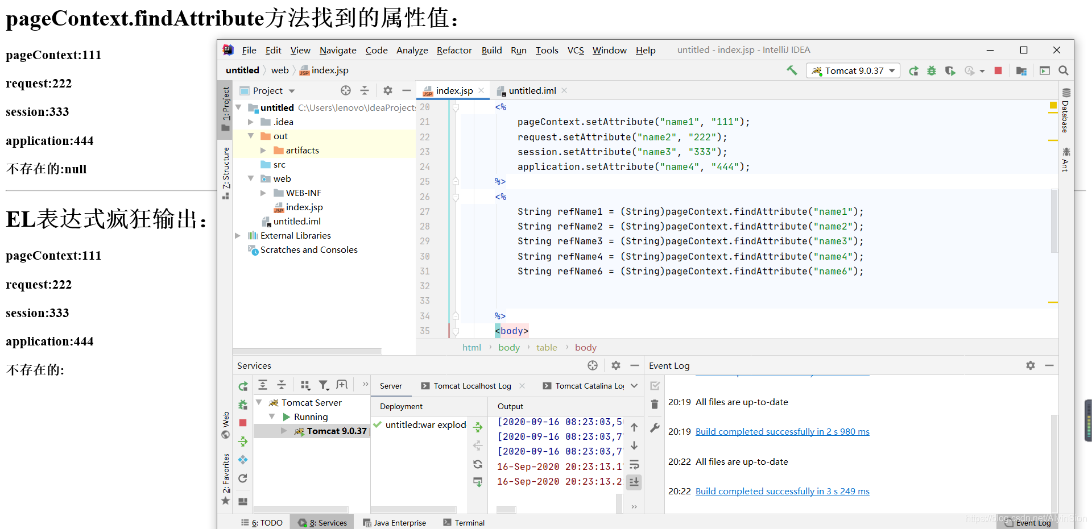
Task: Open the 'Build completed successfully in 3 s 249 ms' link
Action: 782,491
